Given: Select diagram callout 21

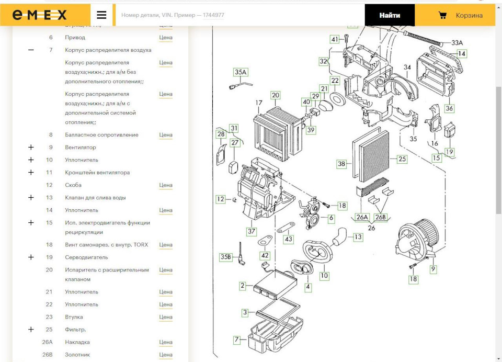Looking at the screenshot, I should [x=324, y=88].
